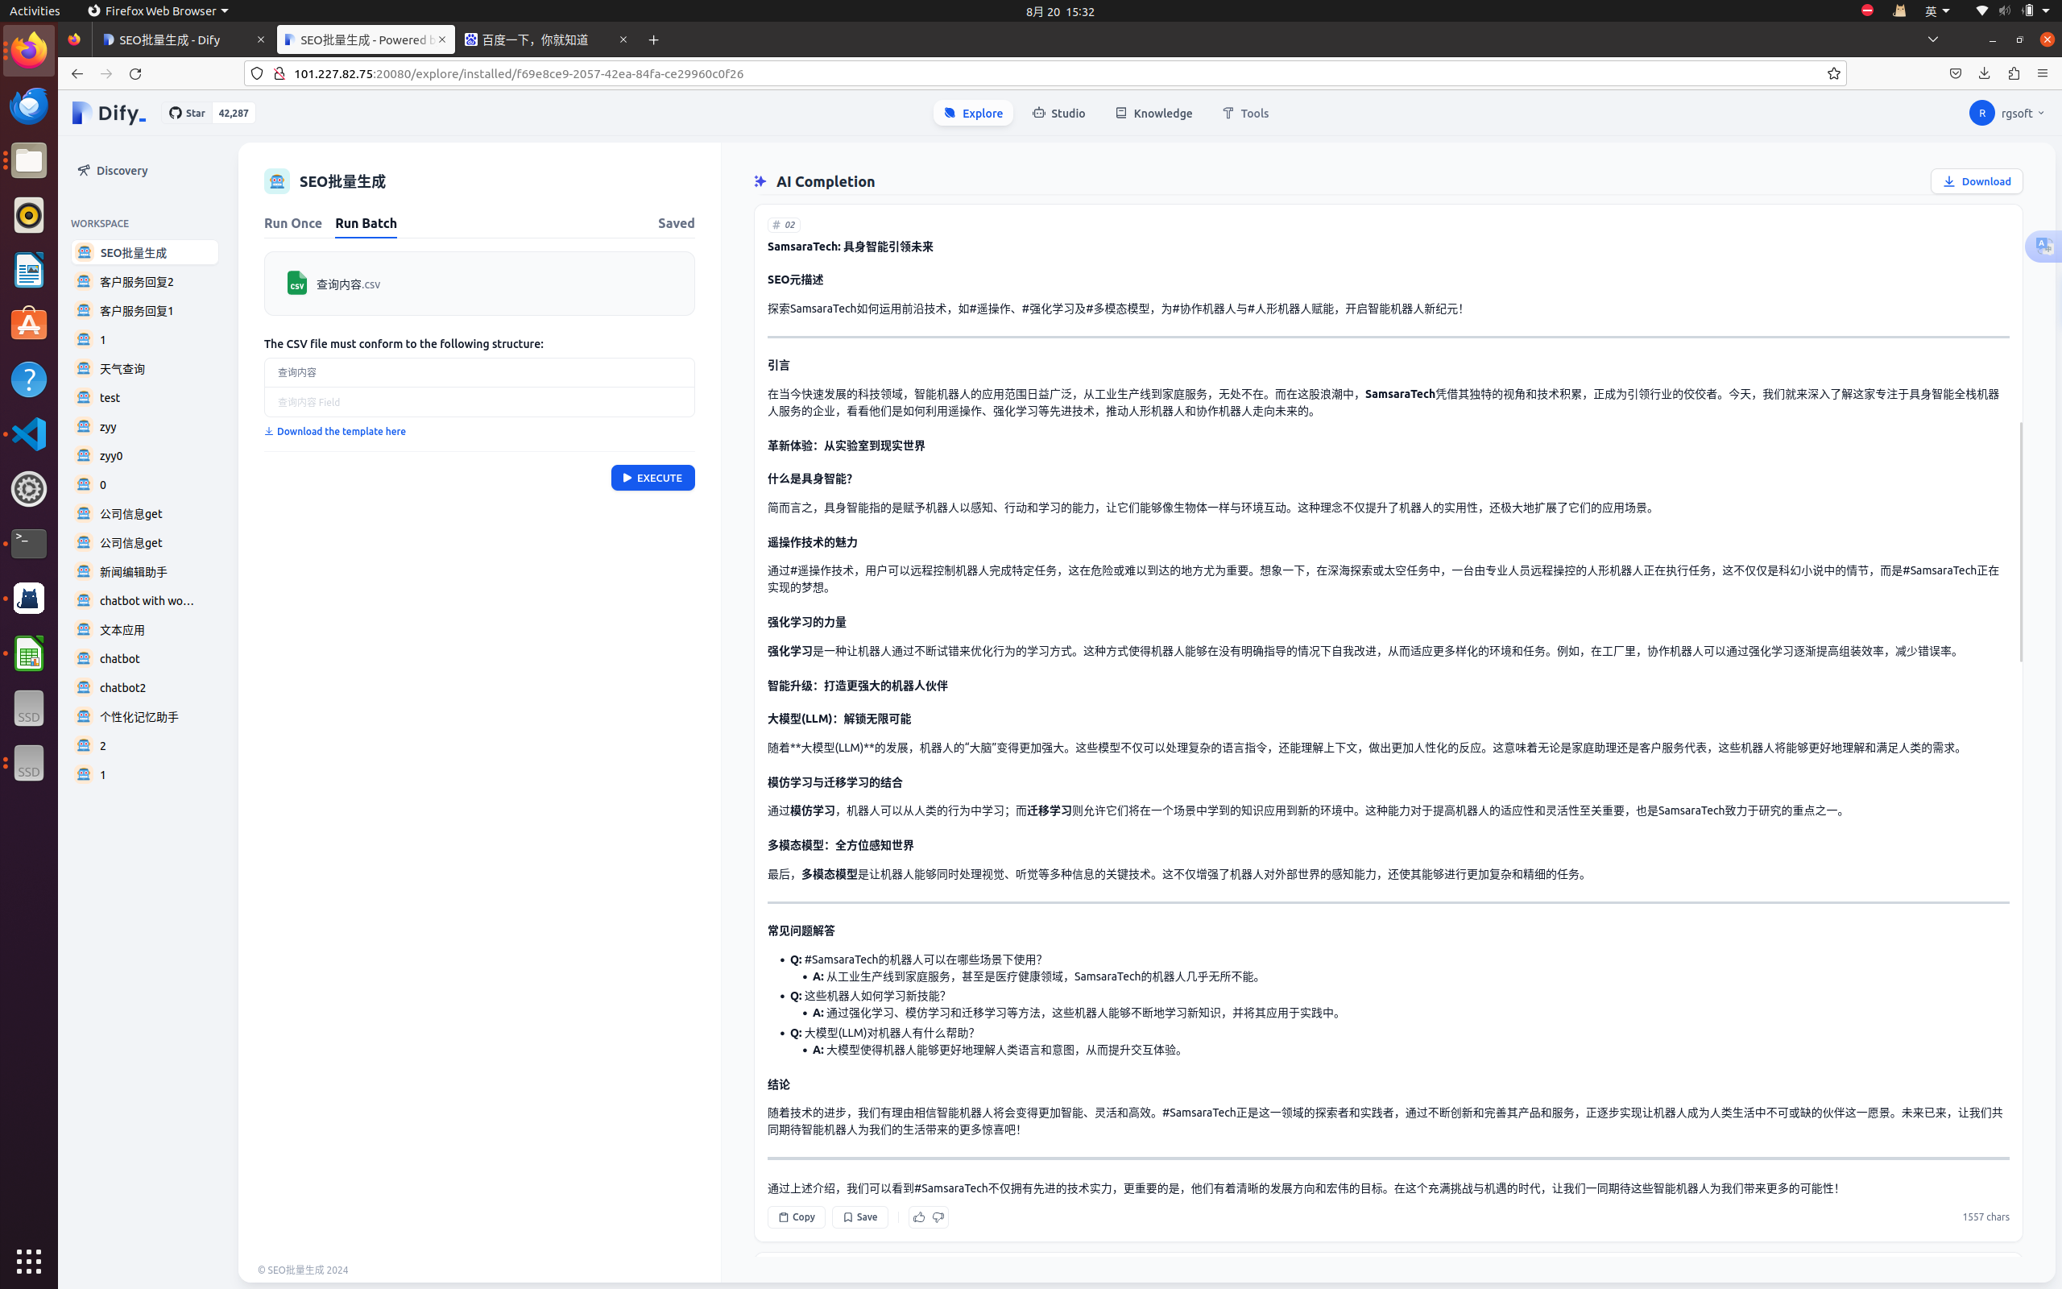This screenshot has width=2062, height=1289.
Task: Open input method 英 dropdown in top bar
Action: point(1936,11)
